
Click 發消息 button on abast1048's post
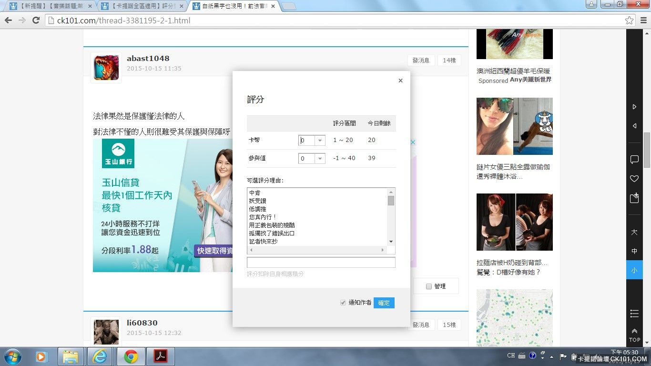[x=421, y=61]
